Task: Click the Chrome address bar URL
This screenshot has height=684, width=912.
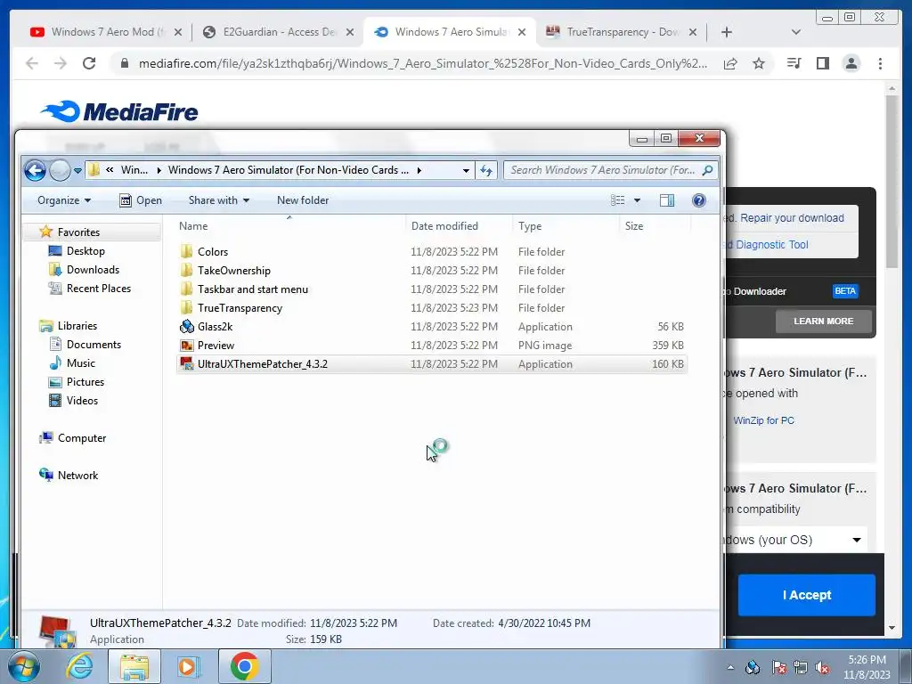Action: (x=423, y=63)
